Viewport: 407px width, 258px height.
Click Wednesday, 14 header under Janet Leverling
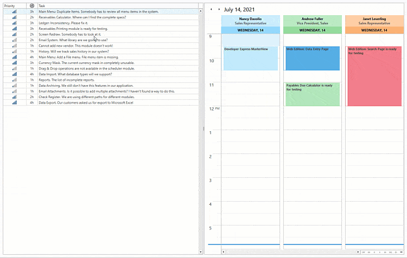374,30
